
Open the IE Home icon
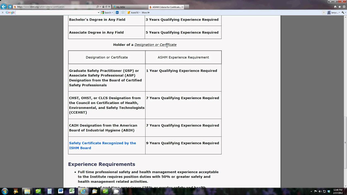click(x=335, y=7)
